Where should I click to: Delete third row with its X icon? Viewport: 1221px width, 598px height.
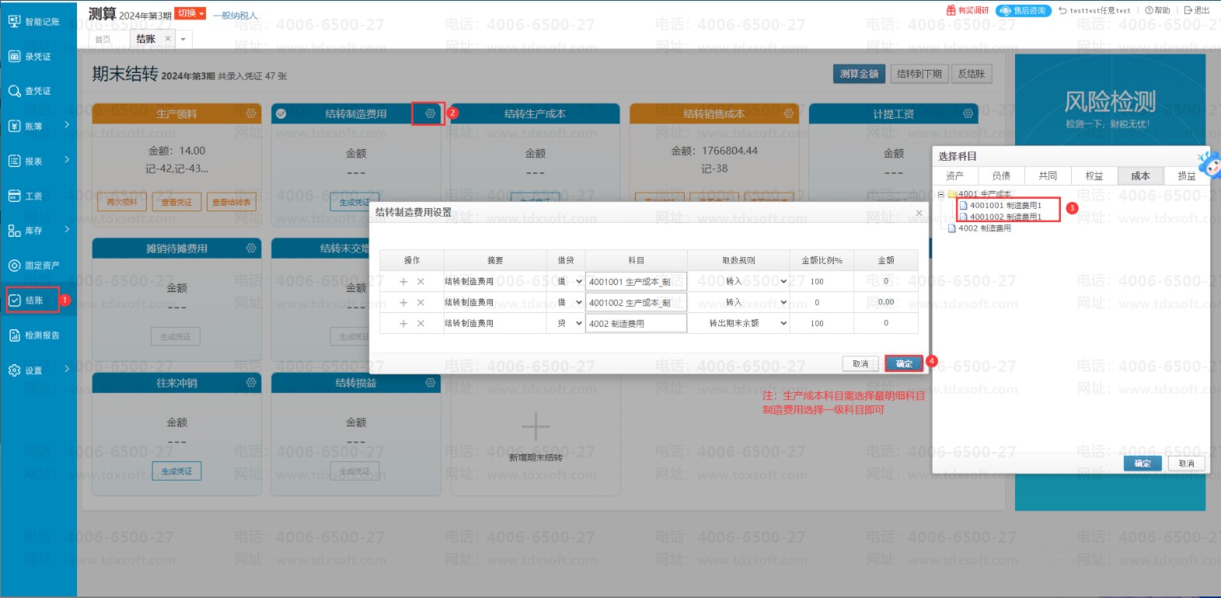pyautogui.click(x=420, y=324)
